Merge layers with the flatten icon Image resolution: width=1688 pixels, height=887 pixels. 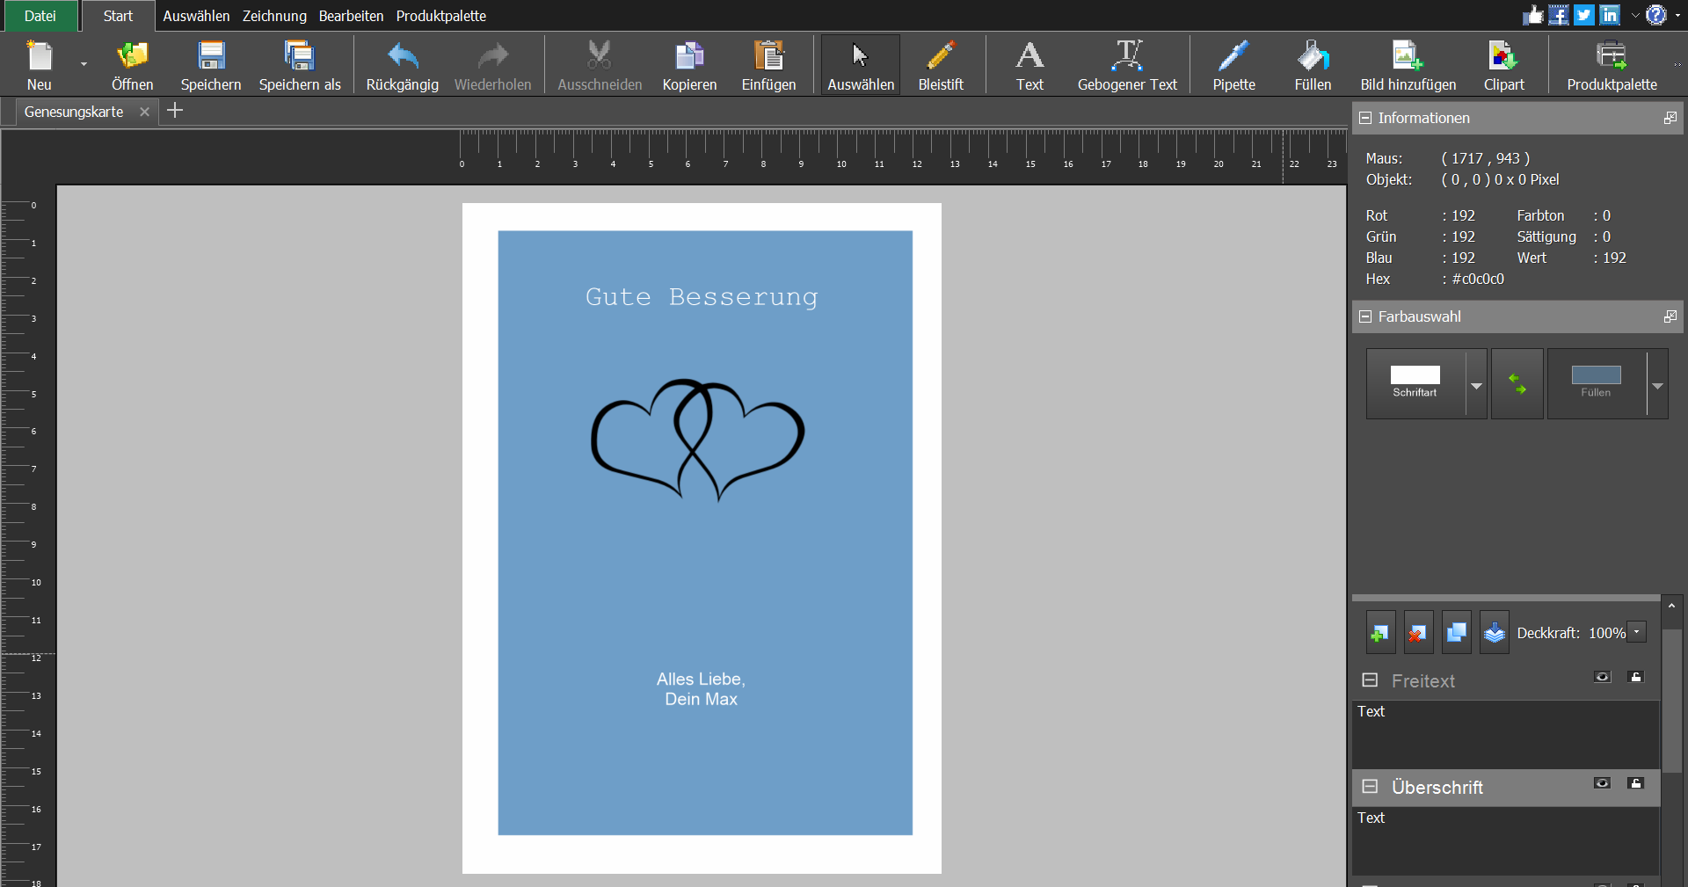tap(1494, 633)
